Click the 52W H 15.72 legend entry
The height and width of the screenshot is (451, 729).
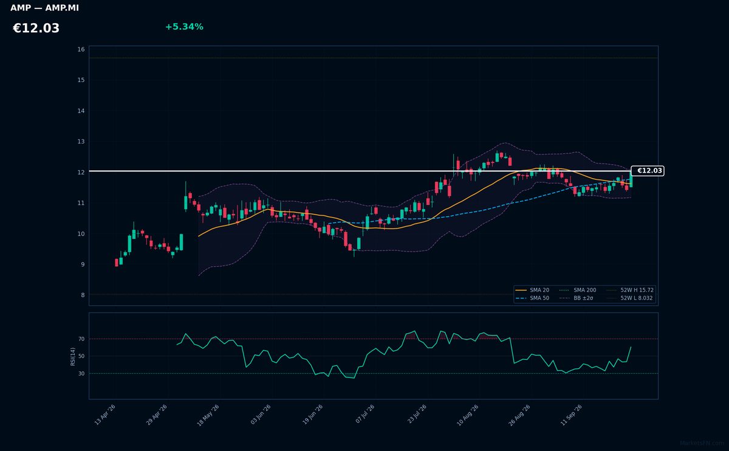coord(630,290)
